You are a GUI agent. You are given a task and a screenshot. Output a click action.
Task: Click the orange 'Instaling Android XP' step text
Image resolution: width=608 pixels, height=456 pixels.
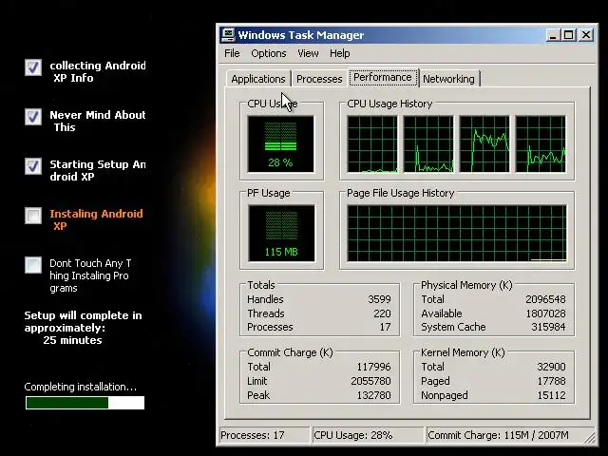click(96, 219)
